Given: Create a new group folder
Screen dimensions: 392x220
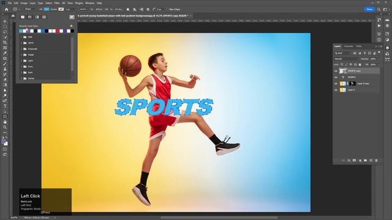Looking at the screenshot, I should pyautogui.click(x=365, y=160).
